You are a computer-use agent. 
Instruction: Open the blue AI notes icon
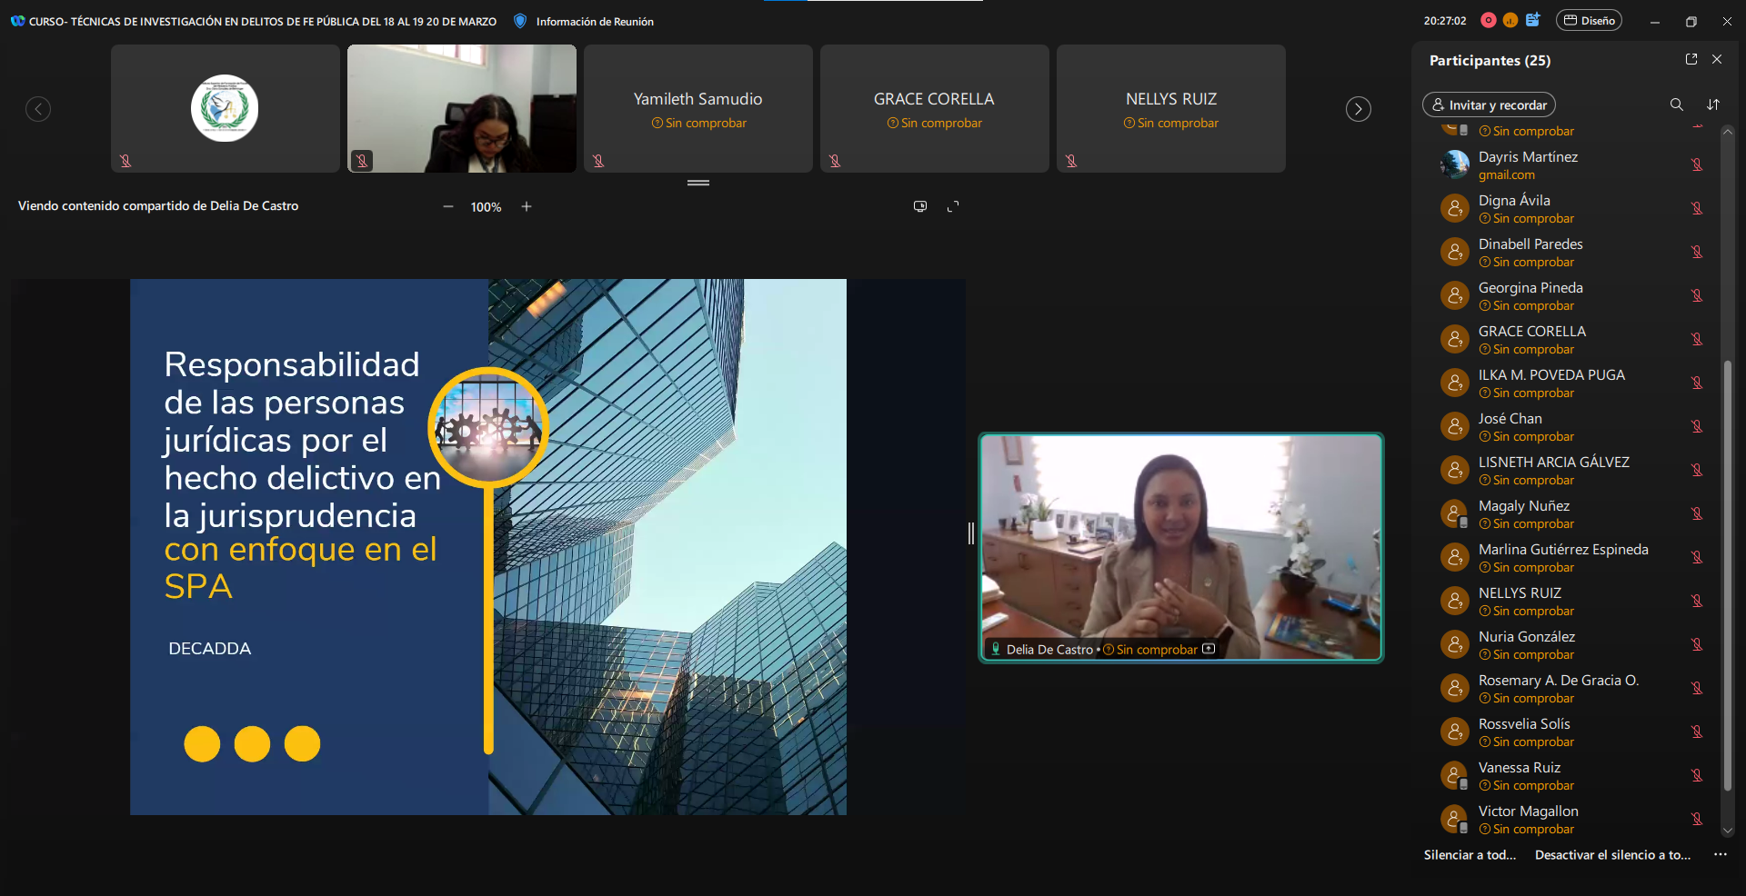click(x=1533, y=20)
